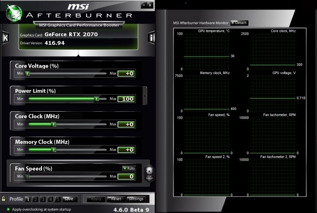Click the MSI Afterburner logo icon
Viewport: 317px width, 213px height.
click(x=14, y=13)
